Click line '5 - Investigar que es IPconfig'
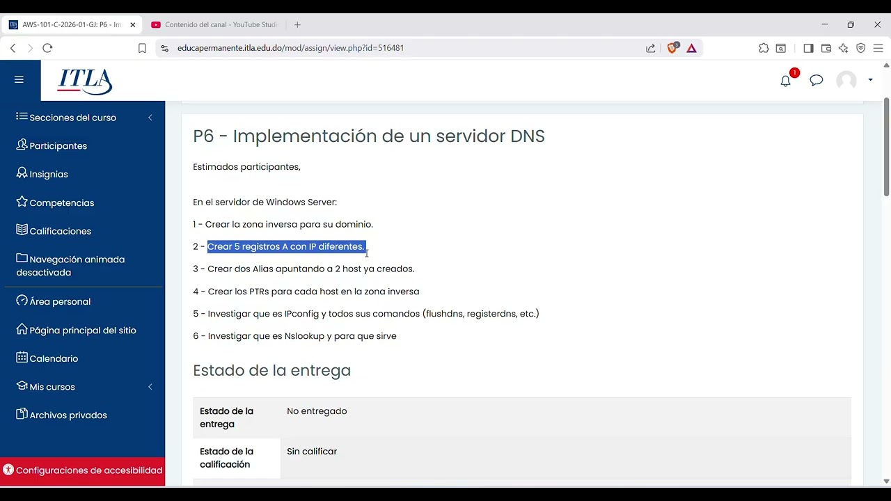The height and width of the screenshot is (501, 891). click(366, 314)
